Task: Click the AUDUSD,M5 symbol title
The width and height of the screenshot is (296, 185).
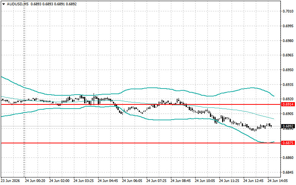Action: pos(17,4)
